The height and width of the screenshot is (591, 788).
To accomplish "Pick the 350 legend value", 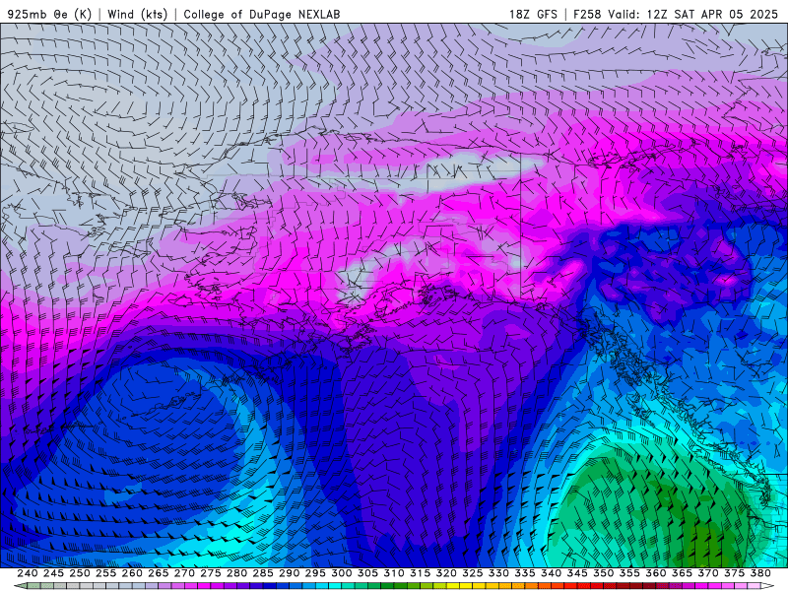I will point(603,573).
